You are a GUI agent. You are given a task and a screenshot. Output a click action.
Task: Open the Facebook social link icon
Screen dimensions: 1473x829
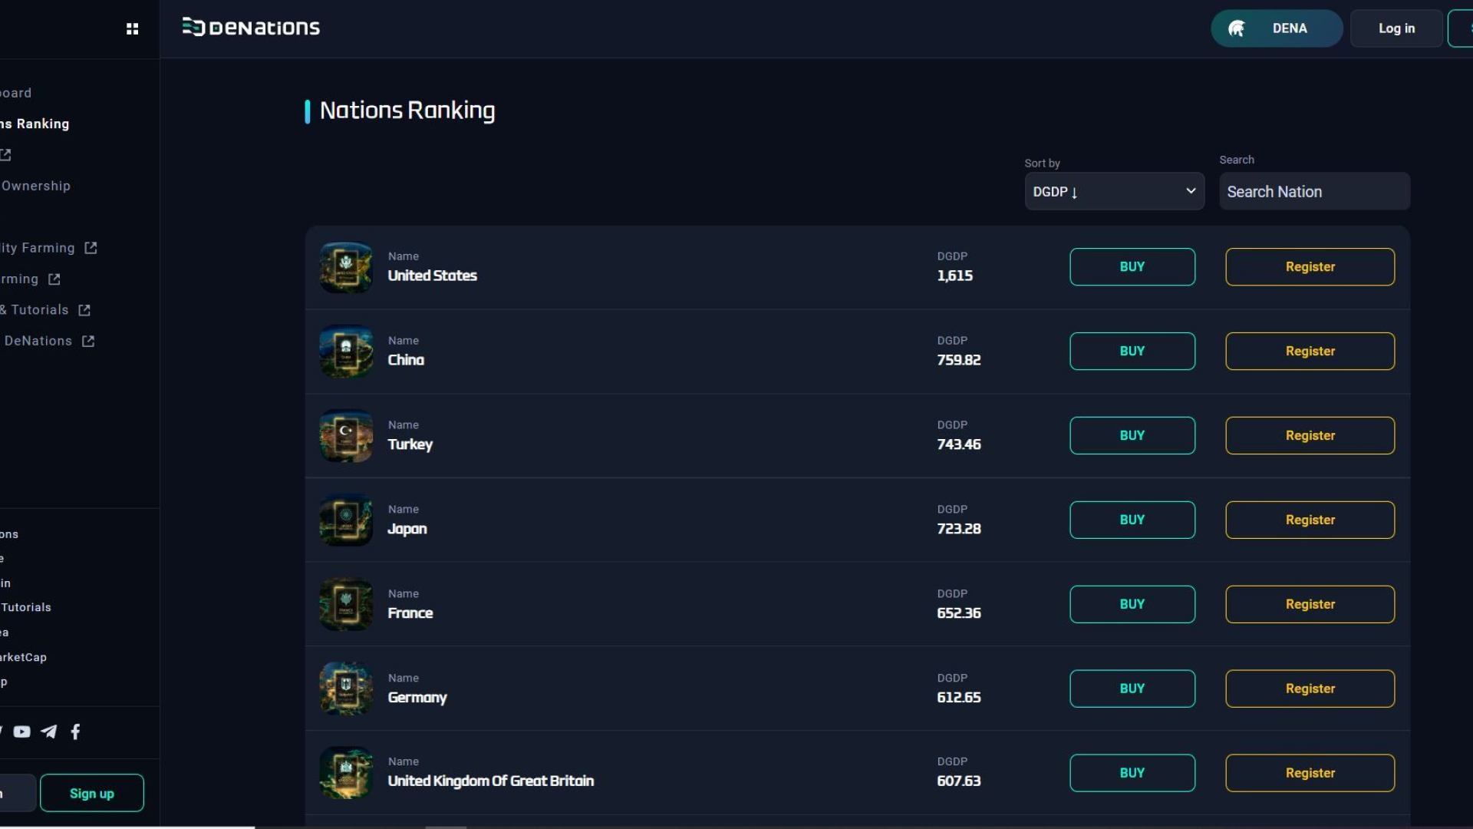(x=75, y=732)
